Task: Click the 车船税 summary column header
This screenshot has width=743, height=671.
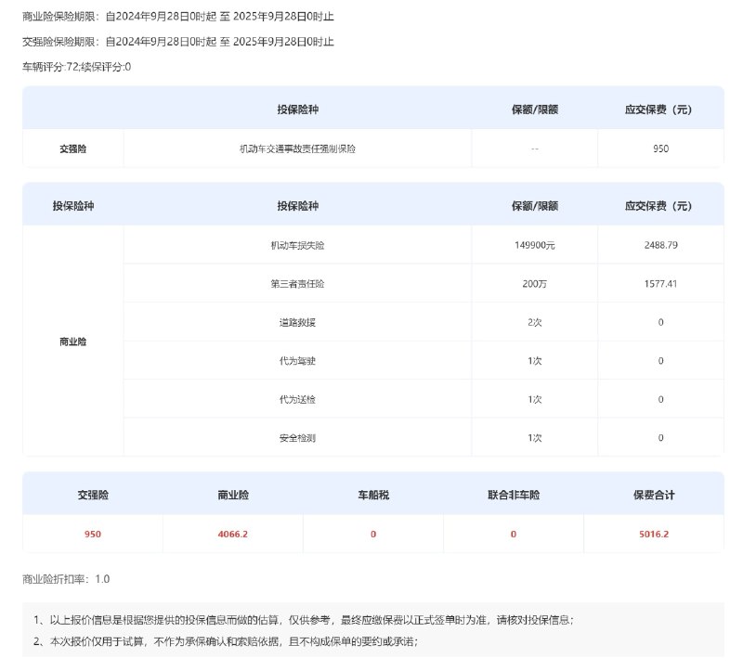Action: coord(373,495)
